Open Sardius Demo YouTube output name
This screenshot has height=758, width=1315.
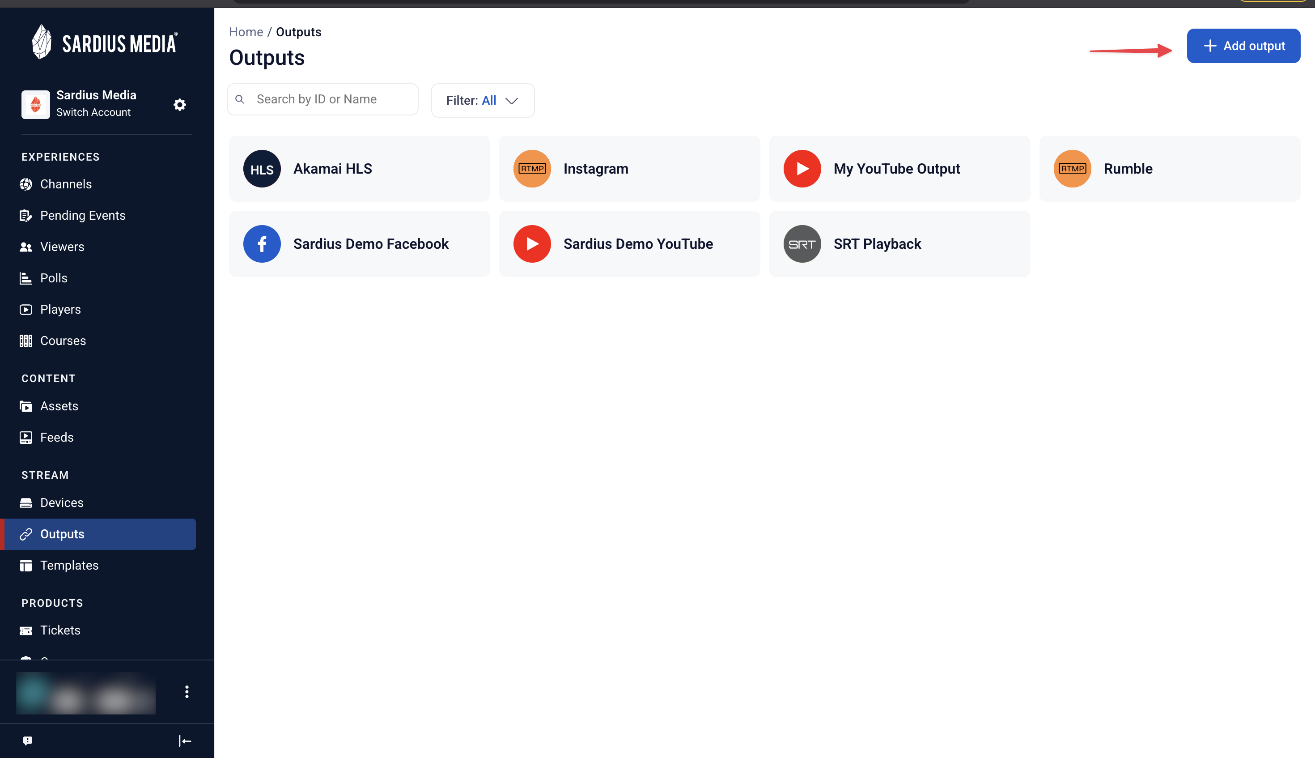pos(638,243)
